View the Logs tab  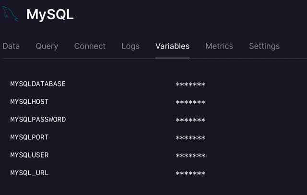pyautogui.click(x=130, y=46)
